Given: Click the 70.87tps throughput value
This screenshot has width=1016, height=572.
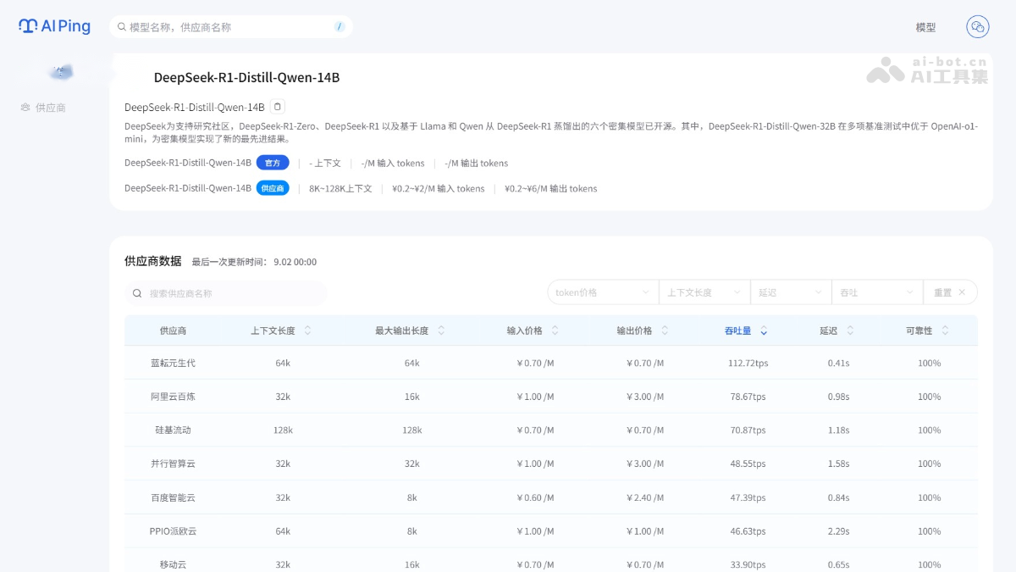Looking at the screenshot, I should [748, 430].
